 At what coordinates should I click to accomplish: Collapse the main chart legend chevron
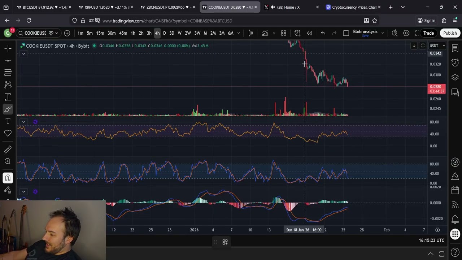tap(23, 54)
